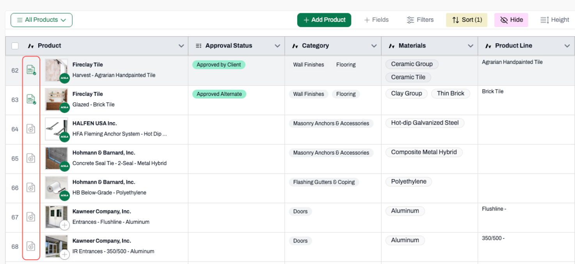
Task: Select the Approved by Client status tag
Action: [219, 65]
